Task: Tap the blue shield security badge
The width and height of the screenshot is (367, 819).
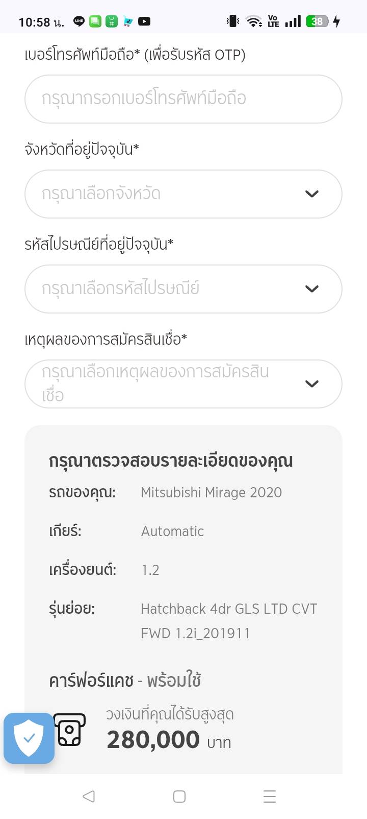Action: coord(29,738)
